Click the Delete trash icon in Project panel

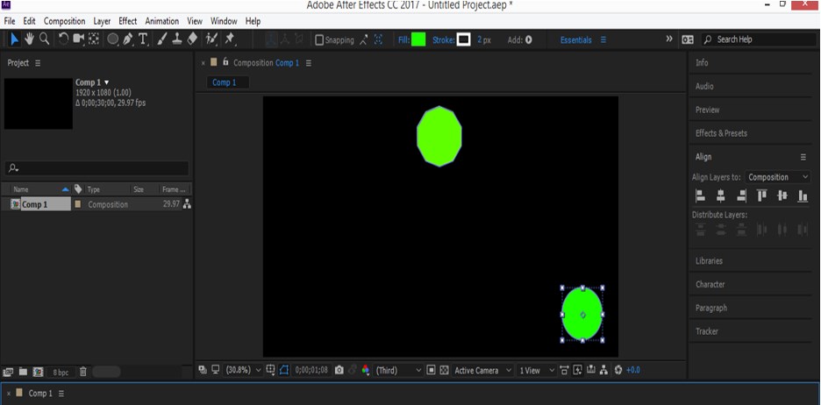click(x=82, y=372)
